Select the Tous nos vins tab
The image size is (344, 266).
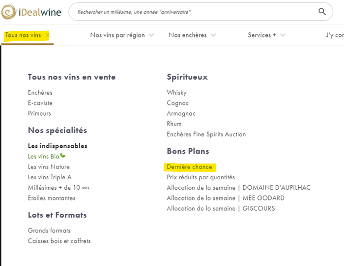pos(23,35)
